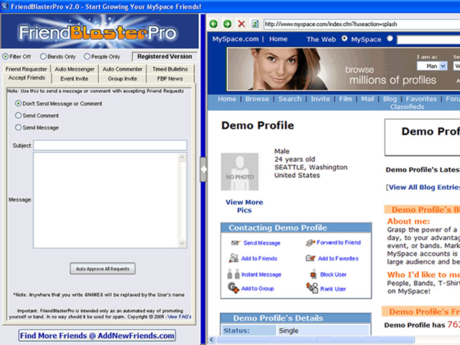Select the MySpace search radio button
The image size is (460, 345).
[x=390, y=38]
